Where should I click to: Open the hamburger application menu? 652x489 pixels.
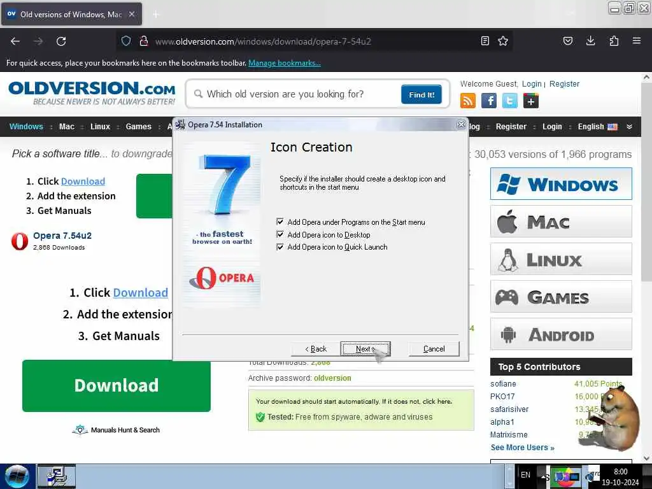pos(636,41)
